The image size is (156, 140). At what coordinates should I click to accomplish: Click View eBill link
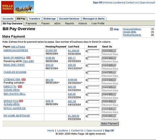[28, 61]
